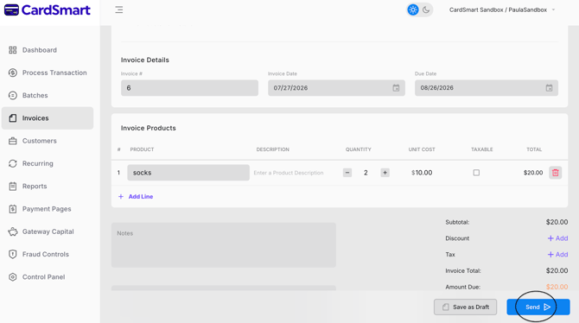
Task: Click the Dashboard grid icon
Action: tap(13, 50)
